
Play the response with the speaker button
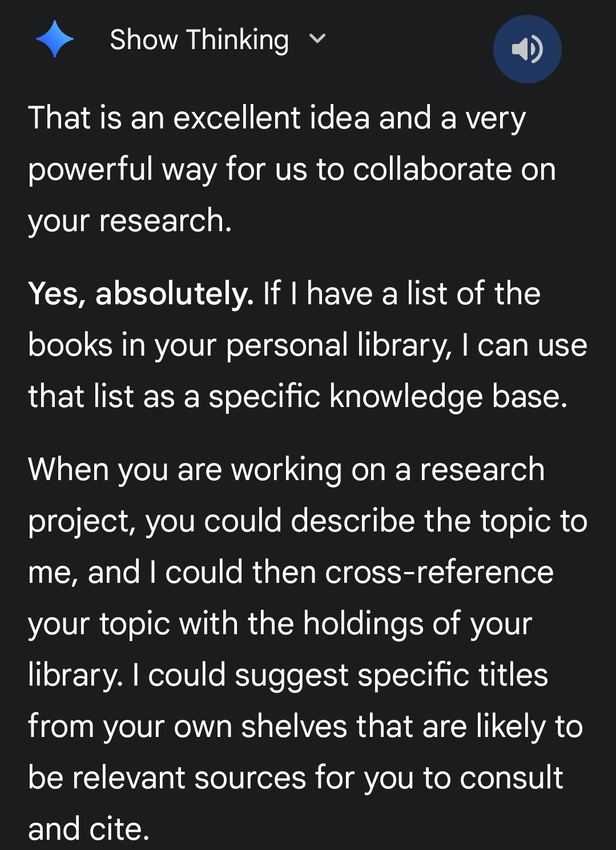(527, 49)
